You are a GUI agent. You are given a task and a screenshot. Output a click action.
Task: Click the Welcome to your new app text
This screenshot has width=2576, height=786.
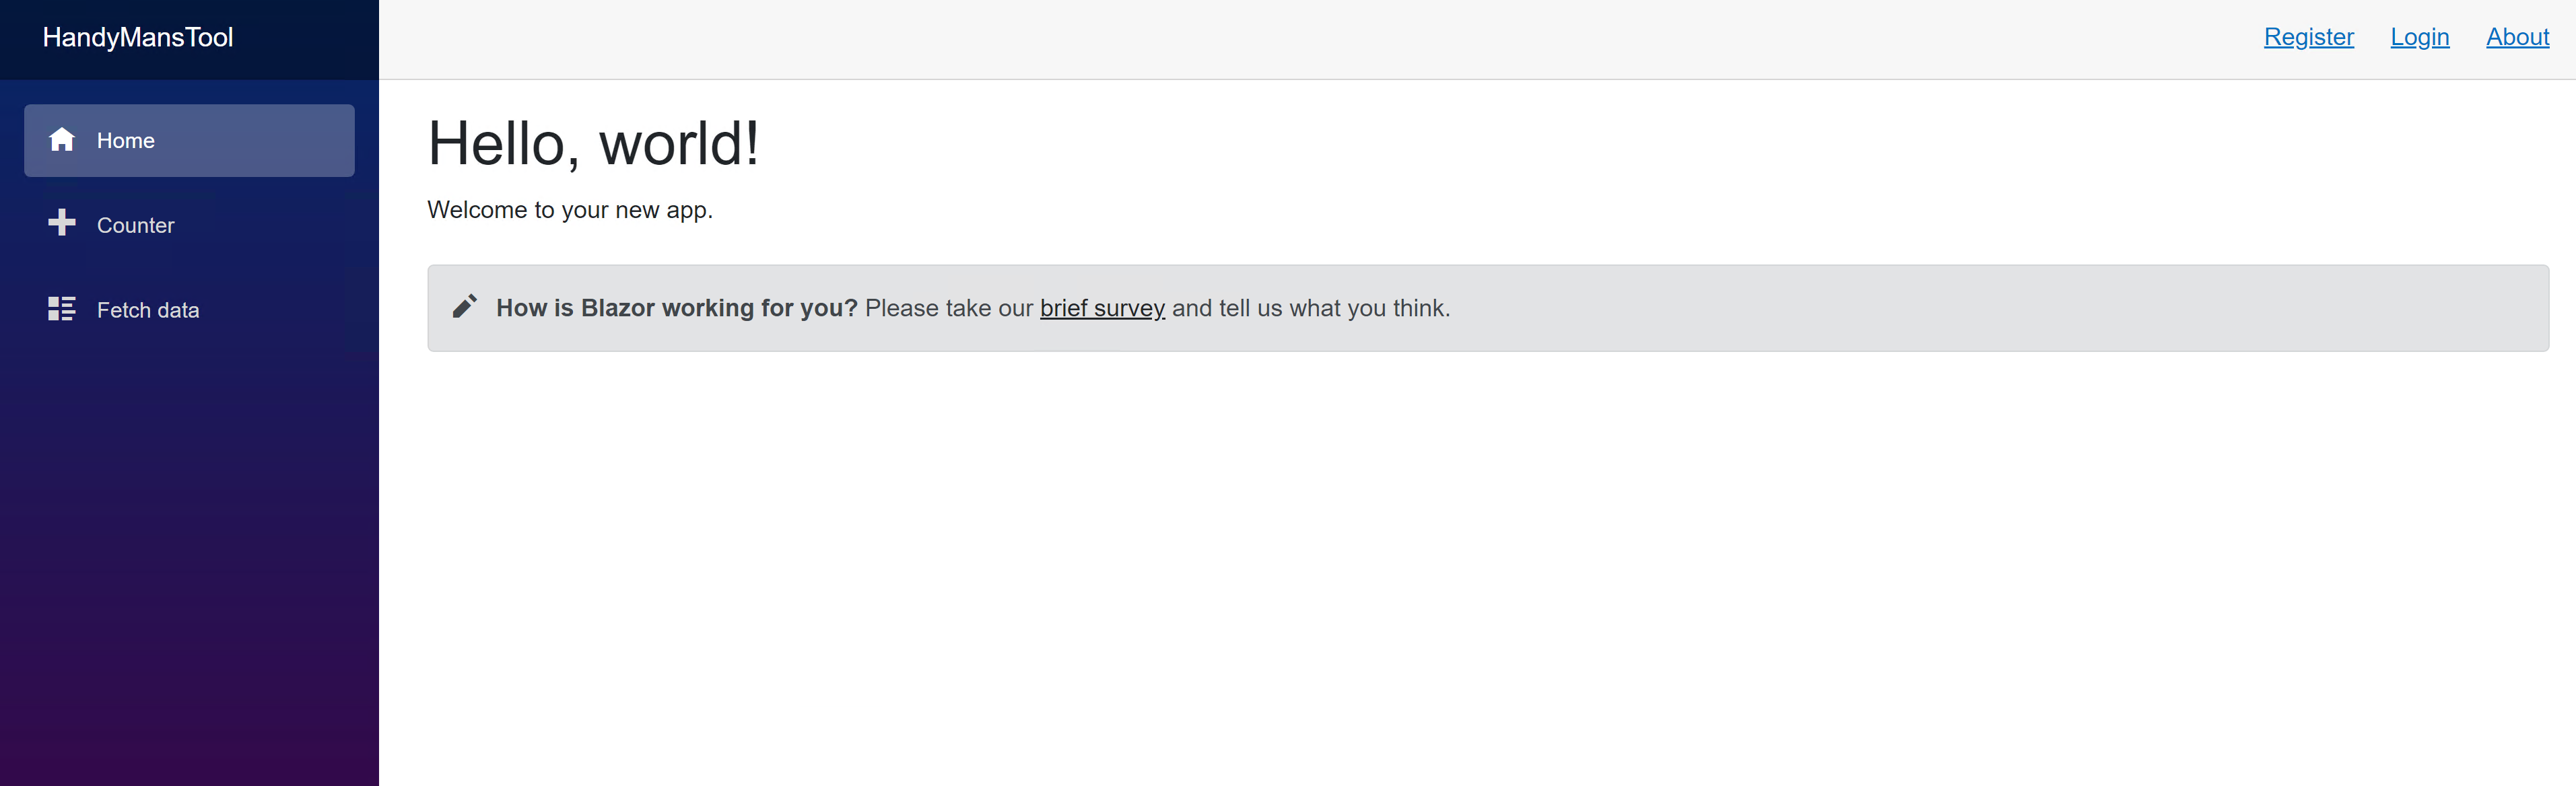(570, 210)
